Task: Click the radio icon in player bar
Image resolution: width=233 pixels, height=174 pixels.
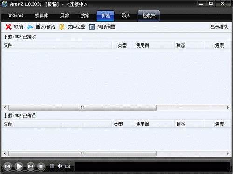Action: 68,166
